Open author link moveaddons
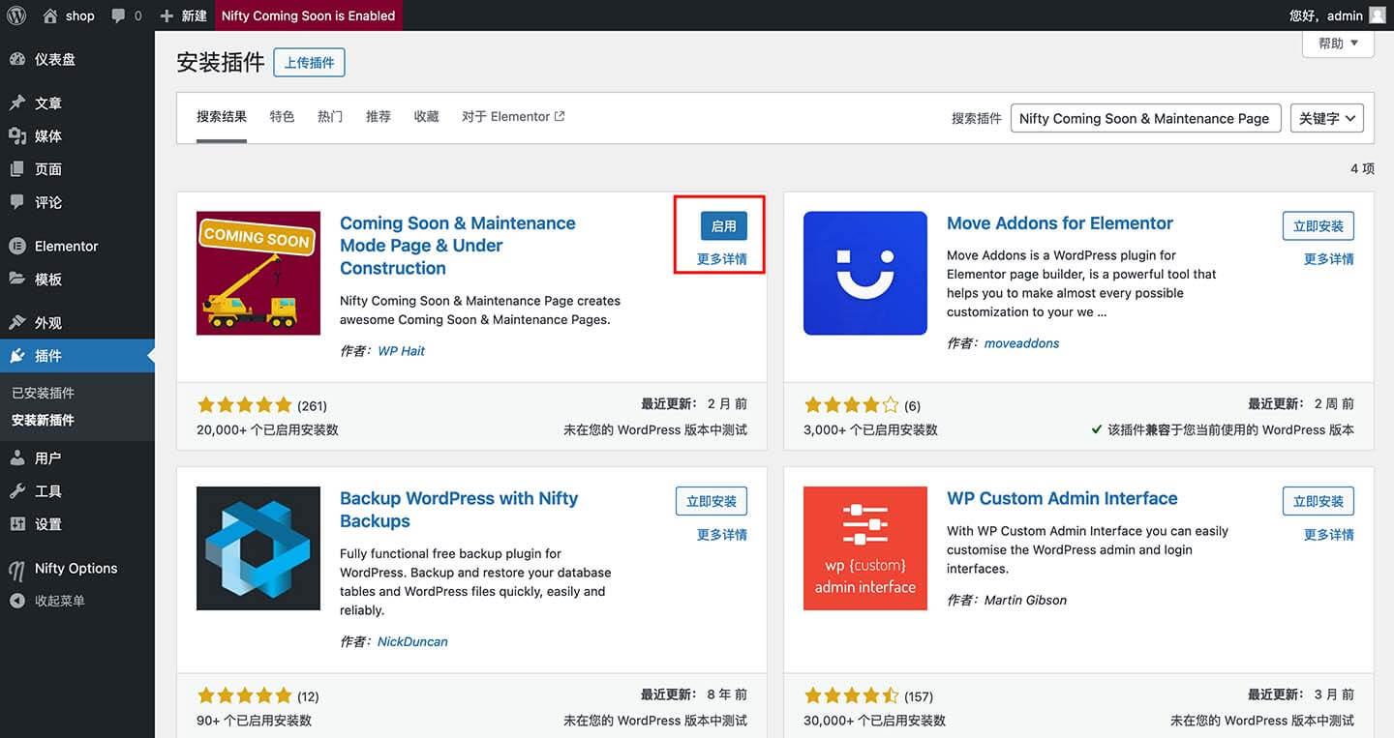1394x738 pixels. pos(1021,343)
